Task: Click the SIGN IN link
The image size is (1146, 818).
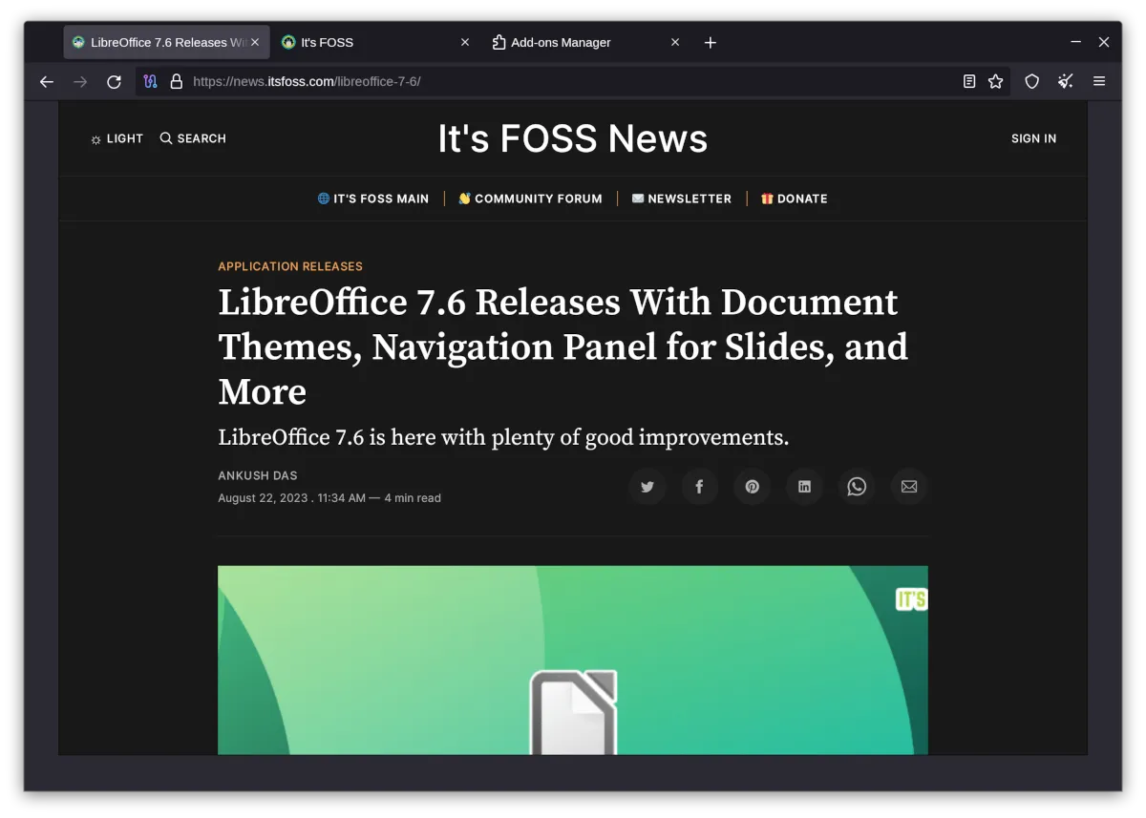Action: [x=1033, y=138]
